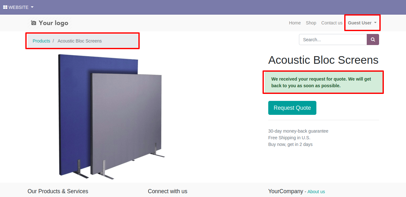Image resolution: width=406 pixels, height=197 pixels.
Task: Click the Acoustic Bloc Screens product image
Action: click(x=111, y=116)
